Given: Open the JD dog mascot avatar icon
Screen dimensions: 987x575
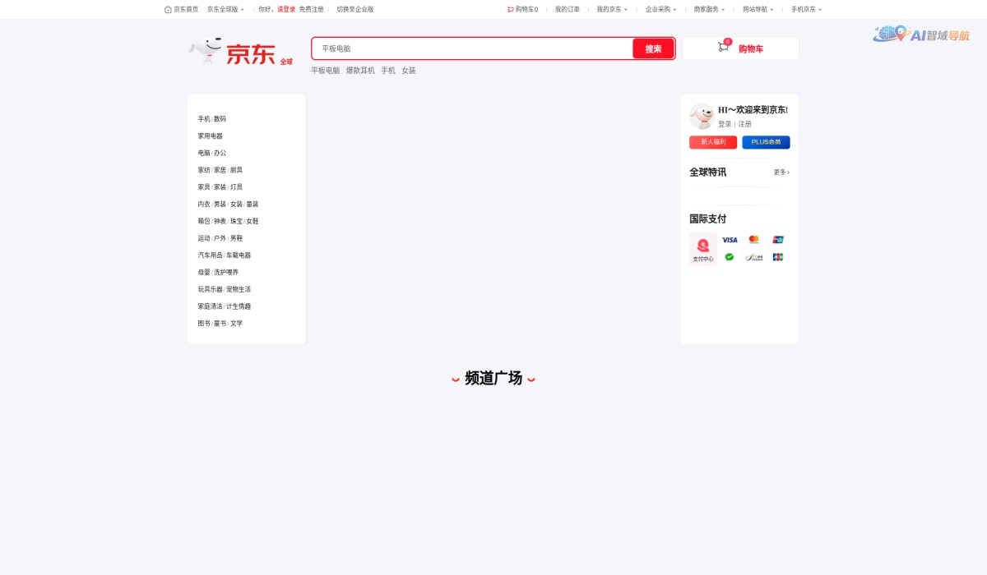Looking at the screenshot, I should (x=702, y=116).
